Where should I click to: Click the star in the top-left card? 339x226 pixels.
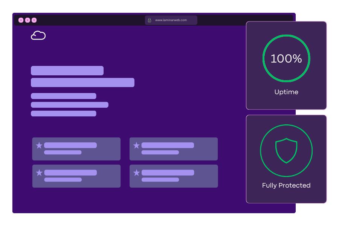39,145
